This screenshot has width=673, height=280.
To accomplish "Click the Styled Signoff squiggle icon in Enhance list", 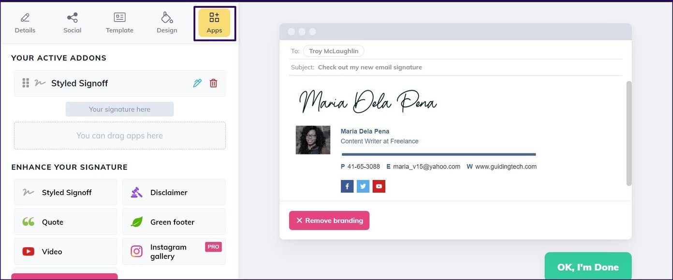I will click(x=29, y=192).
